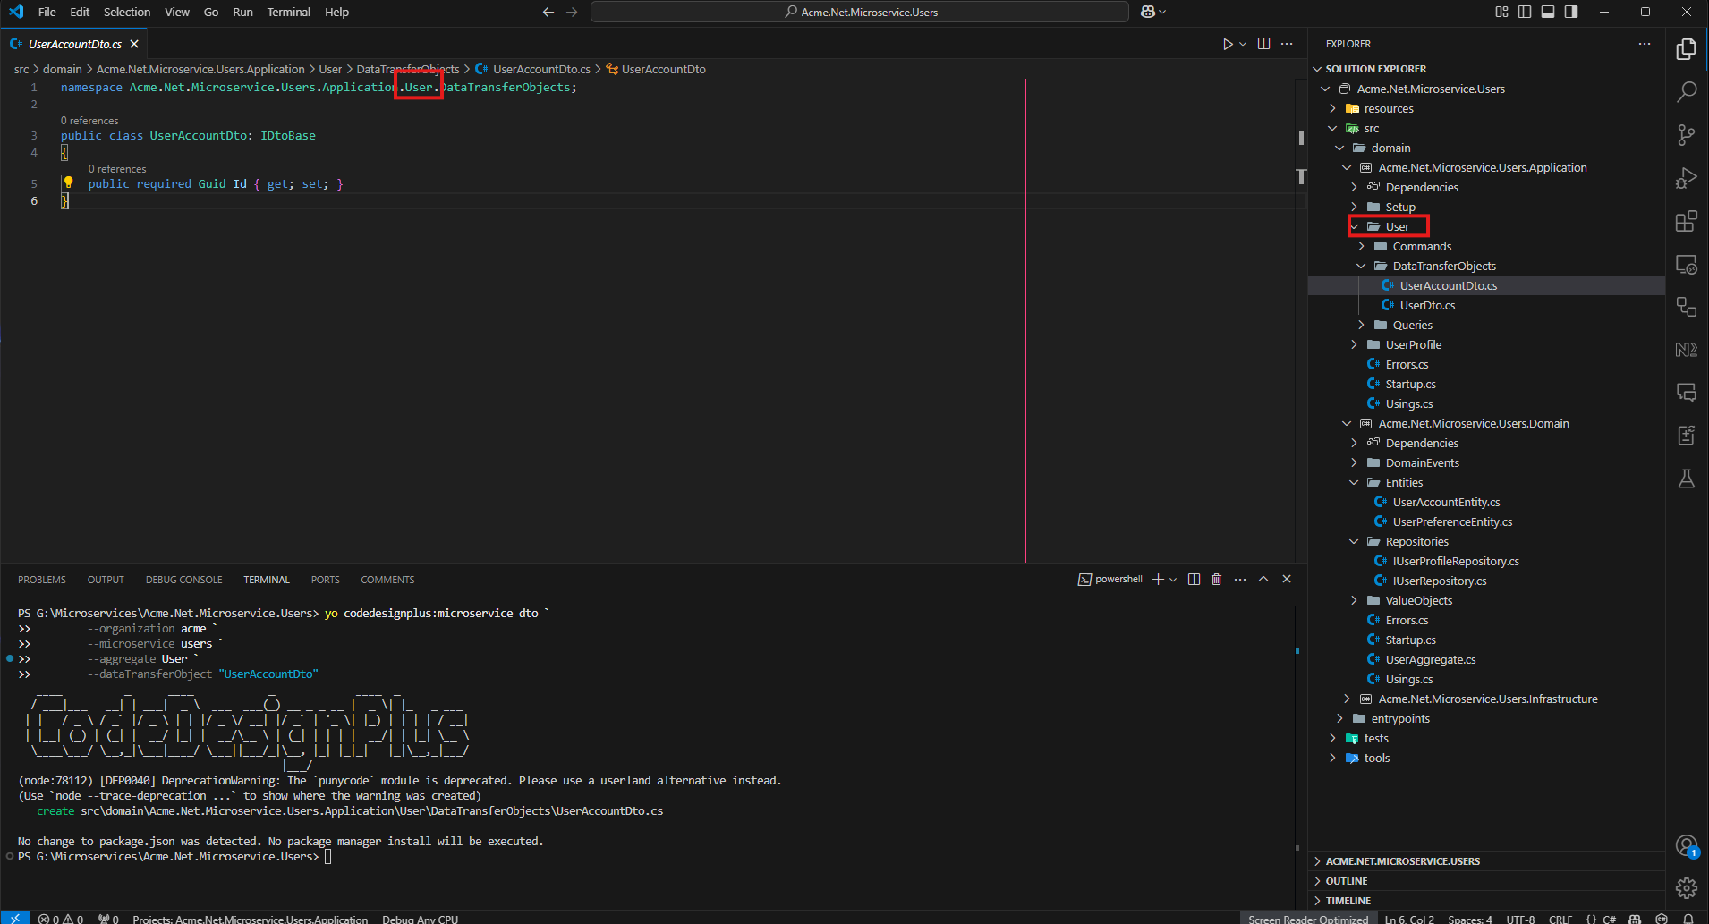Kill the terminal with trash icon
Viewport: 1709px width, 924px height.
[x=1216, y=580]
